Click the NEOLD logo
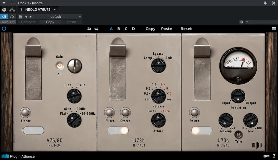Image resolution: width=278 pixels, height=160 pixels. (257, 145)
